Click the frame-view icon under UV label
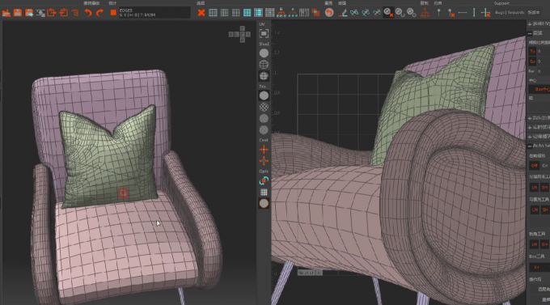 (264, 33)
